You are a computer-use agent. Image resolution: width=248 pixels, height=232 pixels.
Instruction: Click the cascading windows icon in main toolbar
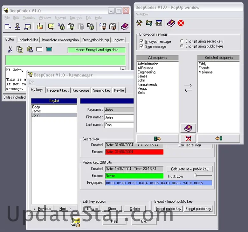click(x=28, y=27)
